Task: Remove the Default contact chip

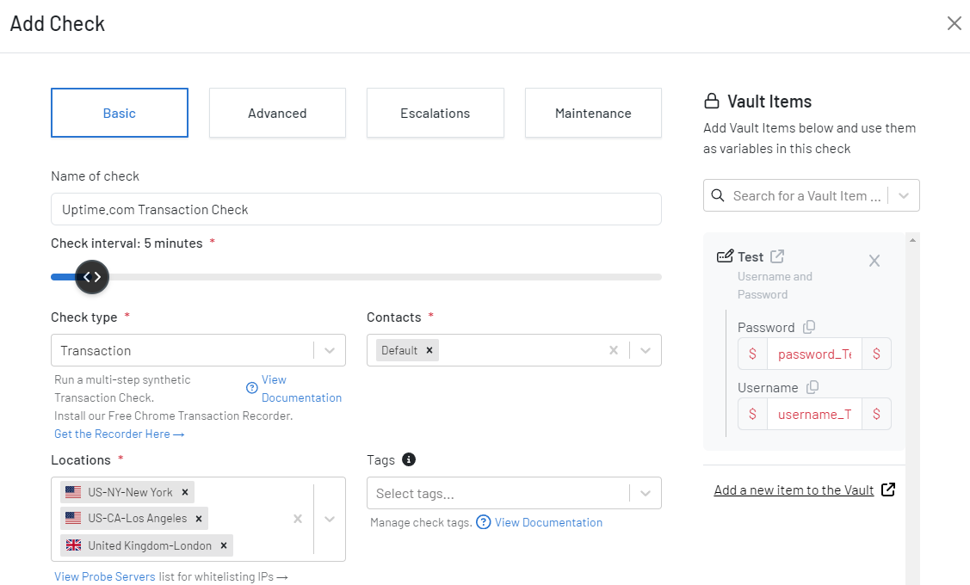Action: click(428, 350)
